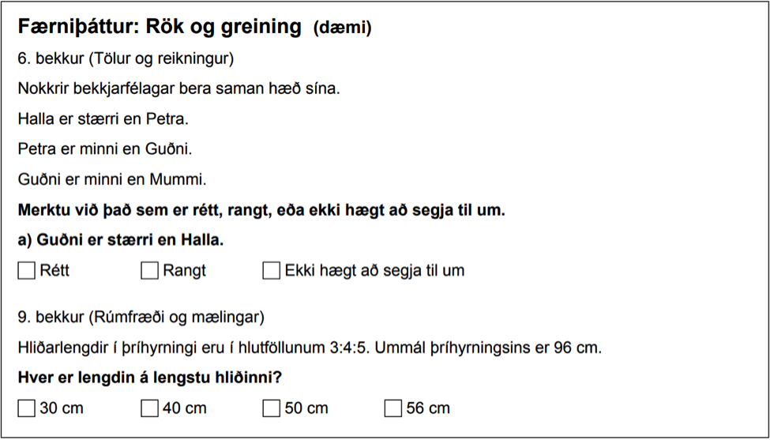Check the Rétt checkbox
770x440 pixels.
tap(27, 271)
